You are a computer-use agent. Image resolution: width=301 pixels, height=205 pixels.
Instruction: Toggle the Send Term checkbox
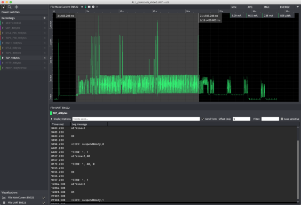tap(202, 119)
